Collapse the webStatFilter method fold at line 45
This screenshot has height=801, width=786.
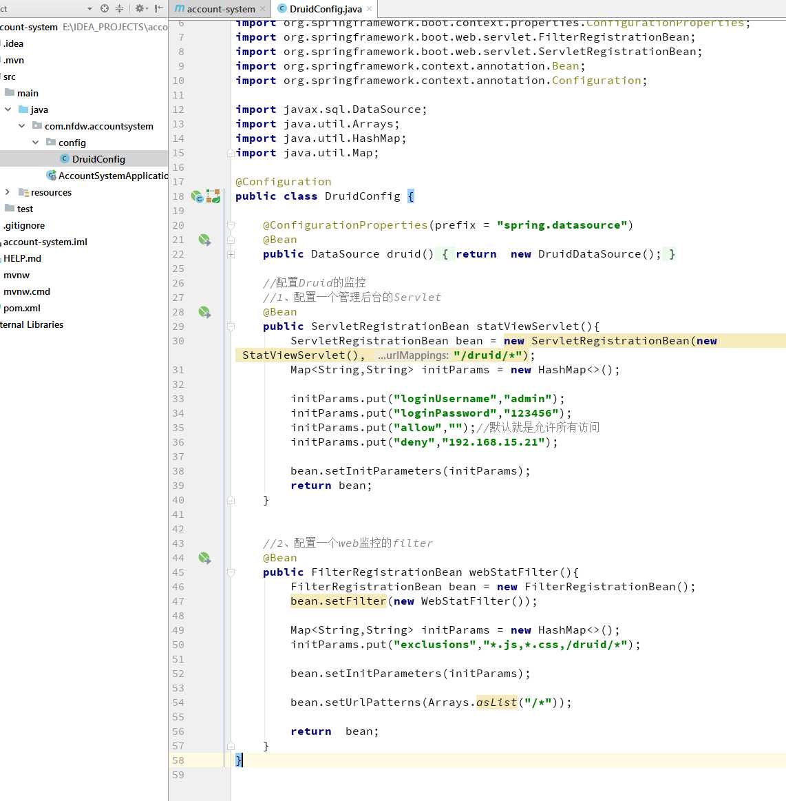click(231, 572)
